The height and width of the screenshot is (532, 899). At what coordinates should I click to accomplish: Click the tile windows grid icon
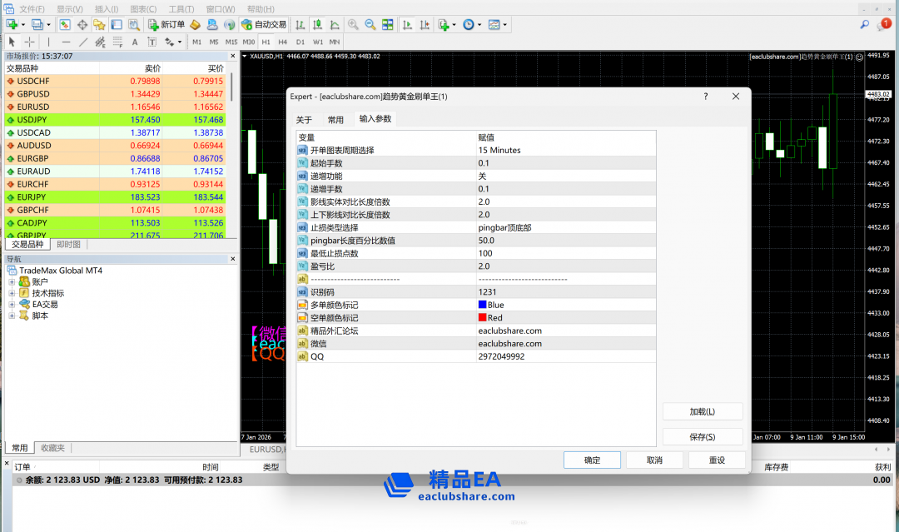(x=388, y=24)
